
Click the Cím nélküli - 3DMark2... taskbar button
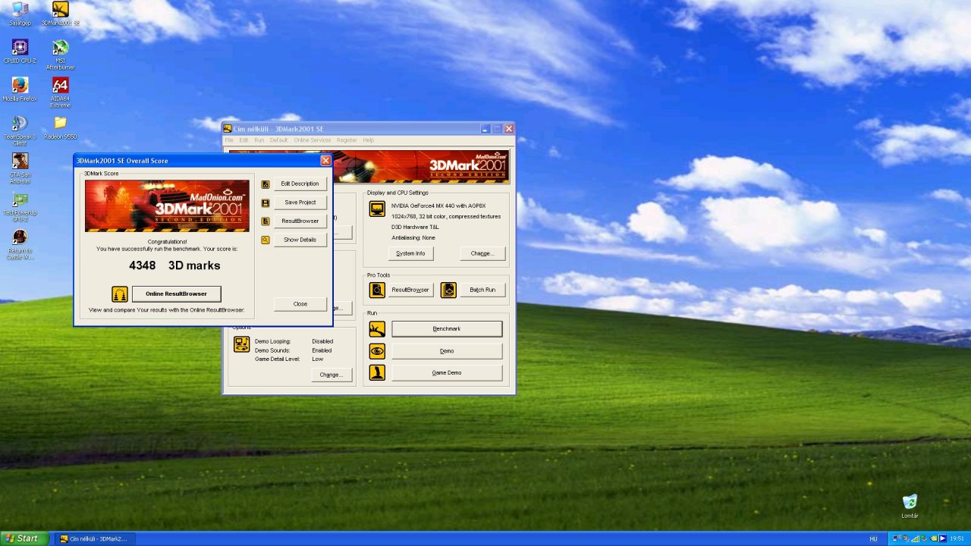click(x=93, y=538)
